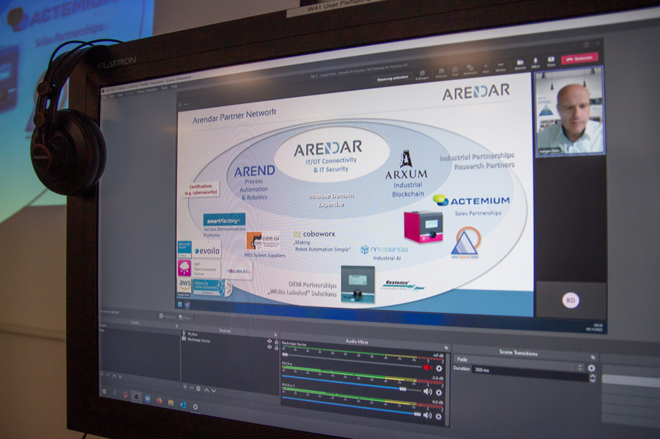The image size is (660, 439).
Task: Open the settings gear on the taskbar
Action: pos(196,406)
